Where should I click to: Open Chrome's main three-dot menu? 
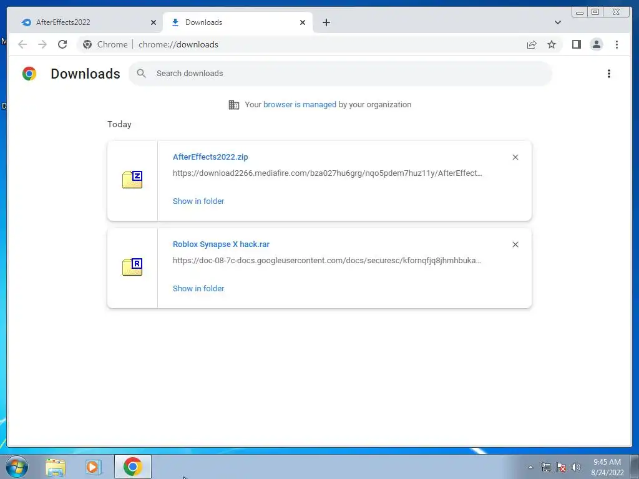617,44
